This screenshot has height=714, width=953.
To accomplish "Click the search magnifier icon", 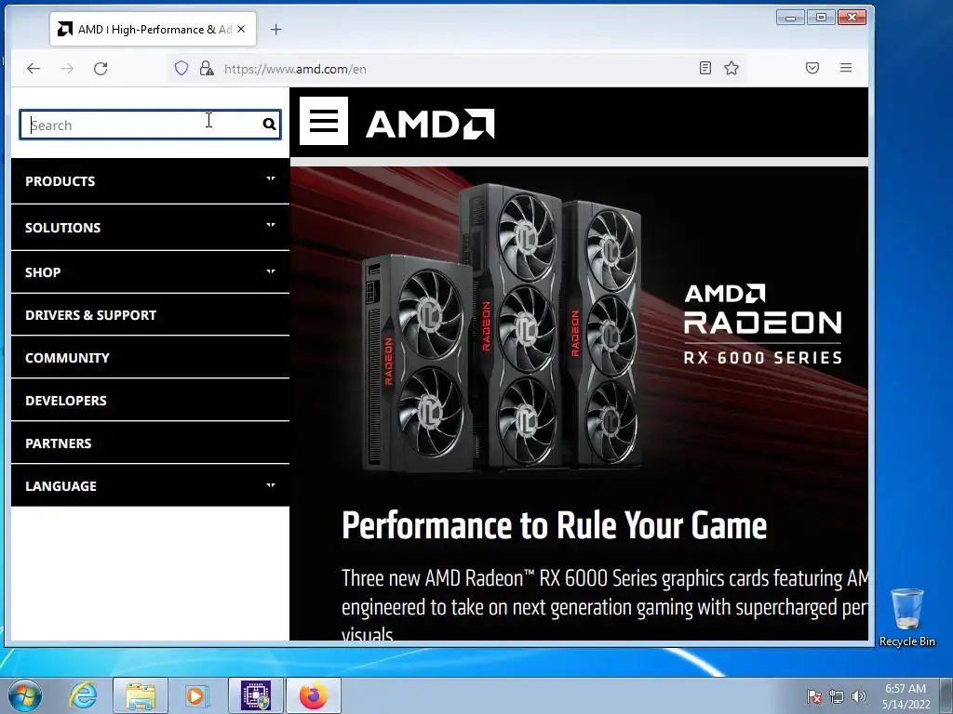I will [269, 125].
